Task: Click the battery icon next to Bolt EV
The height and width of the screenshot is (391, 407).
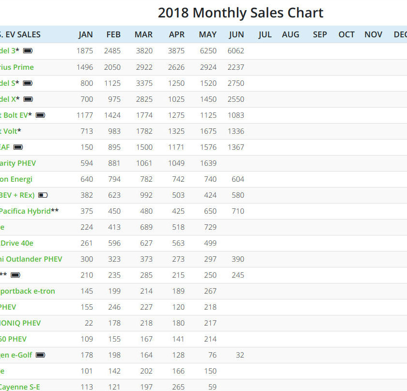Action: pos(41,115)
